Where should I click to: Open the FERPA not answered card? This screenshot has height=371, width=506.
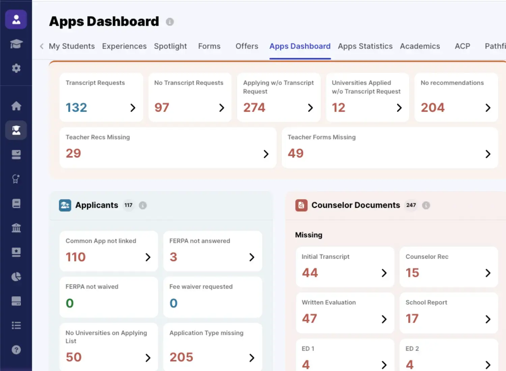213,251
